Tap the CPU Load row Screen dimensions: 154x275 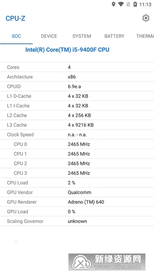point(77,183)
